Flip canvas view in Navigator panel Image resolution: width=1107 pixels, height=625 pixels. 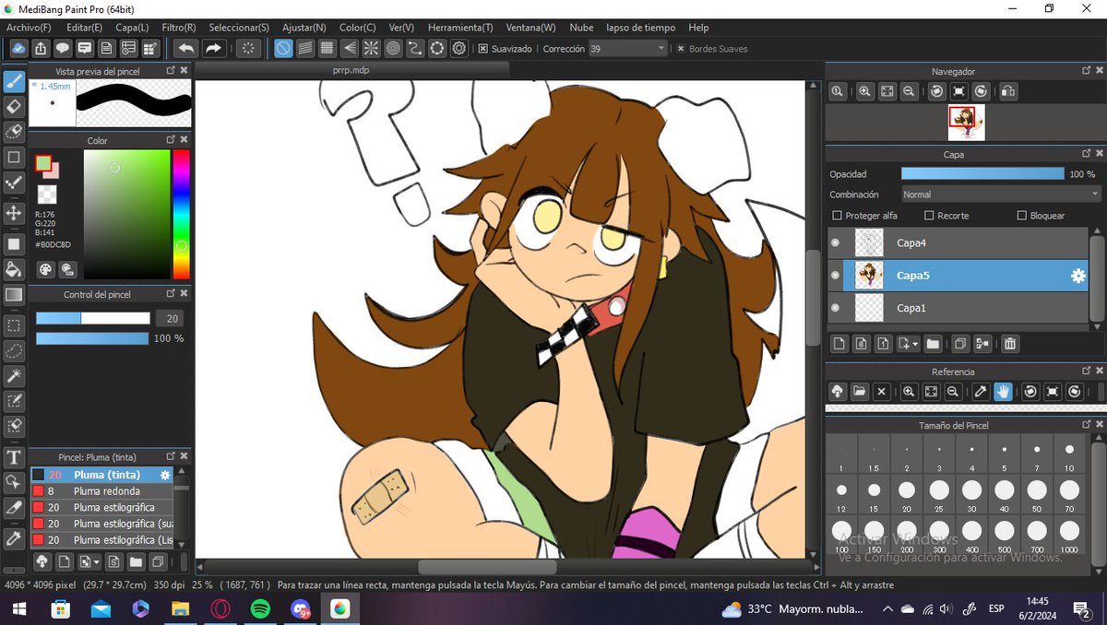(1007, 91)
